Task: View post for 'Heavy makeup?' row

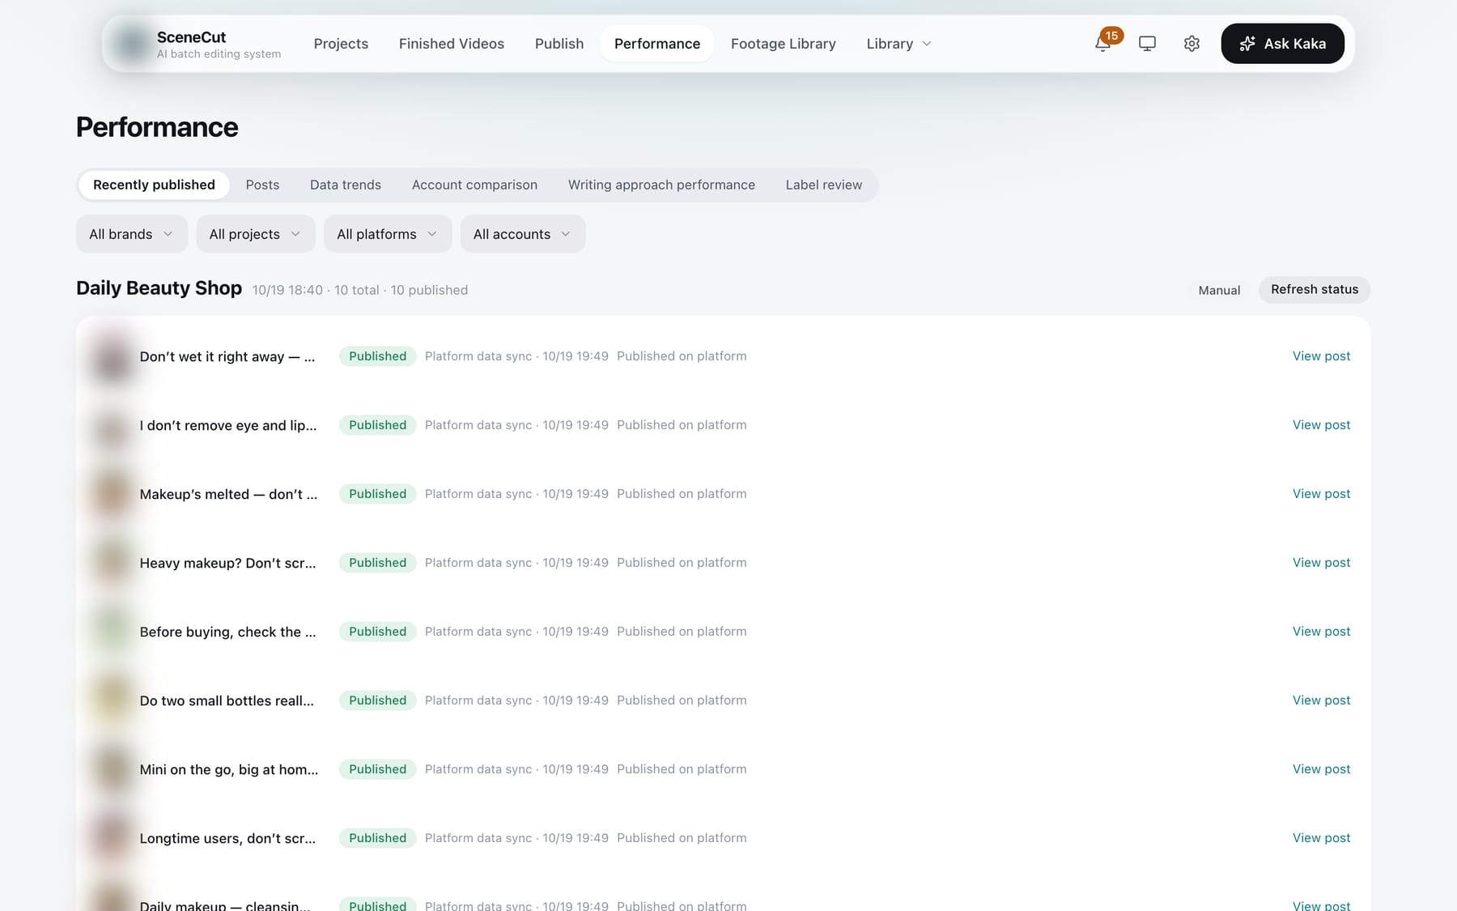Action: pyautogui.click(x=1321, y=563)
